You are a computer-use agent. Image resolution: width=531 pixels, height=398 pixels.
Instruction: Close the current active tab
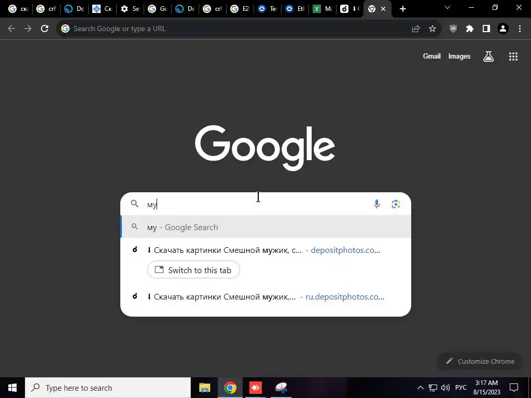[383, 9]
